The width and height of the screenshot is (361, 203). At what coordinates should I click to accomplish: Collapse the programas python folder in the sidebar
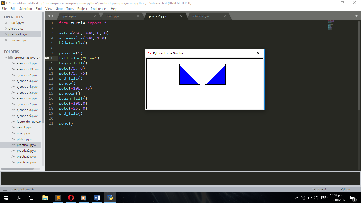(6, 57)
